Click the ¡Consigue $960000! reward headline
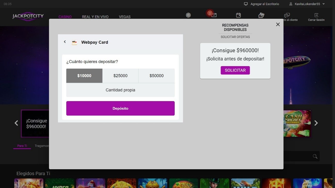 [235, 51]
